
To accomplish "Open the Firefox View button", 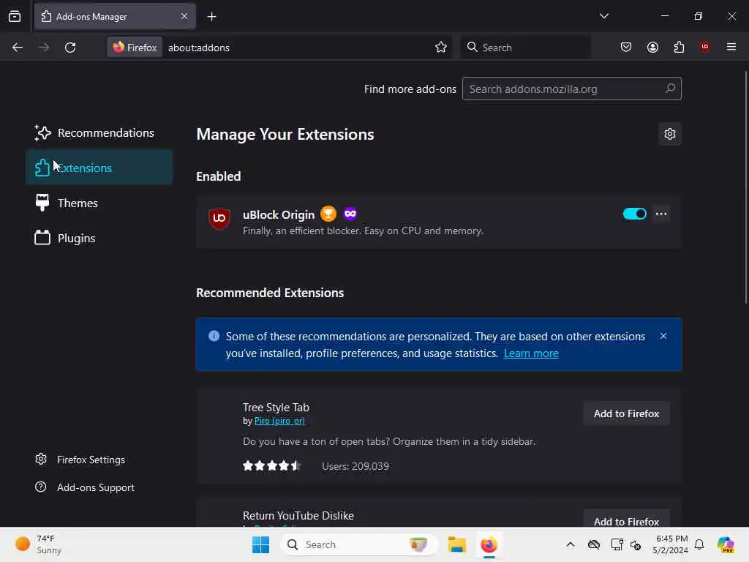I will [15, 16].
